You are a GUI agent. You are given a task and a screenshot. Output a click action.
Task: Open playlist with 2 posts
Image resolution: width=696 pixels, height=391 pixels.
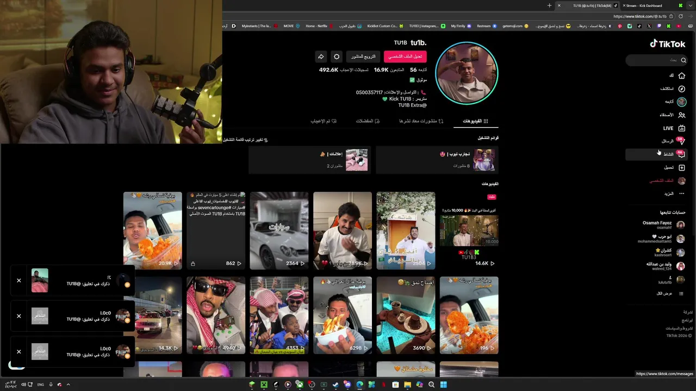309,160
